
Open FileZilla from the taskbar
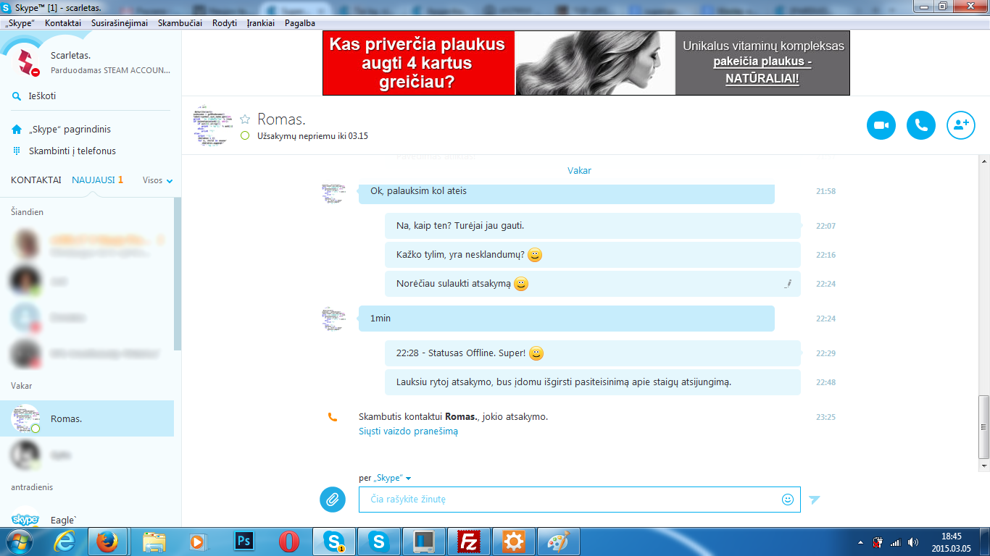click(x=469, y=541)
